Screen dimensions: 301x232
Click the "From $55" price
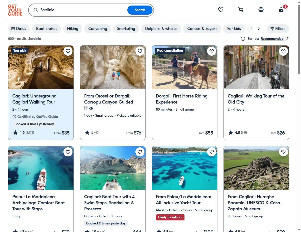coord(205,133)
